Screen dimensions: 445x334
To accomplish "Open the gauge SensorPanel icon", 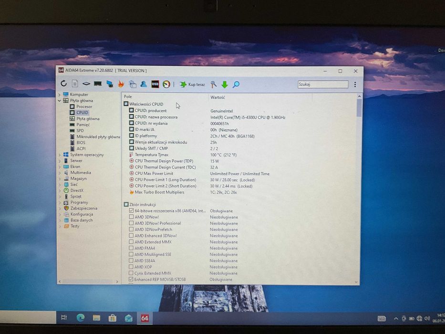I will pyautogui.click(x=166, y=84).
